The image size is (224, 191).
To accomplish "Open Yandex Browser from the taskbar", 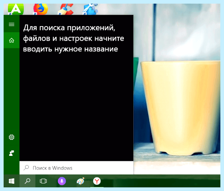I will (97, 181).
